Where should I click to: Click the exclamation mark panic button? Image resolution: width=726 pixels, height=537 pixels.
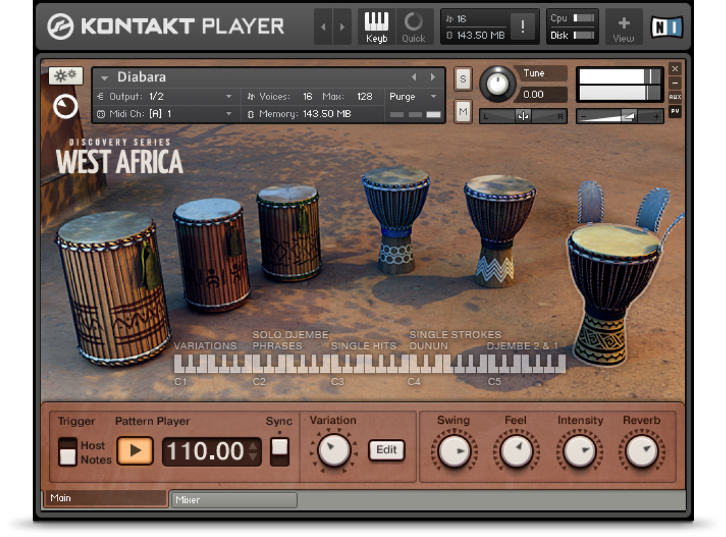pyautogui.click(x=522, y=27)
